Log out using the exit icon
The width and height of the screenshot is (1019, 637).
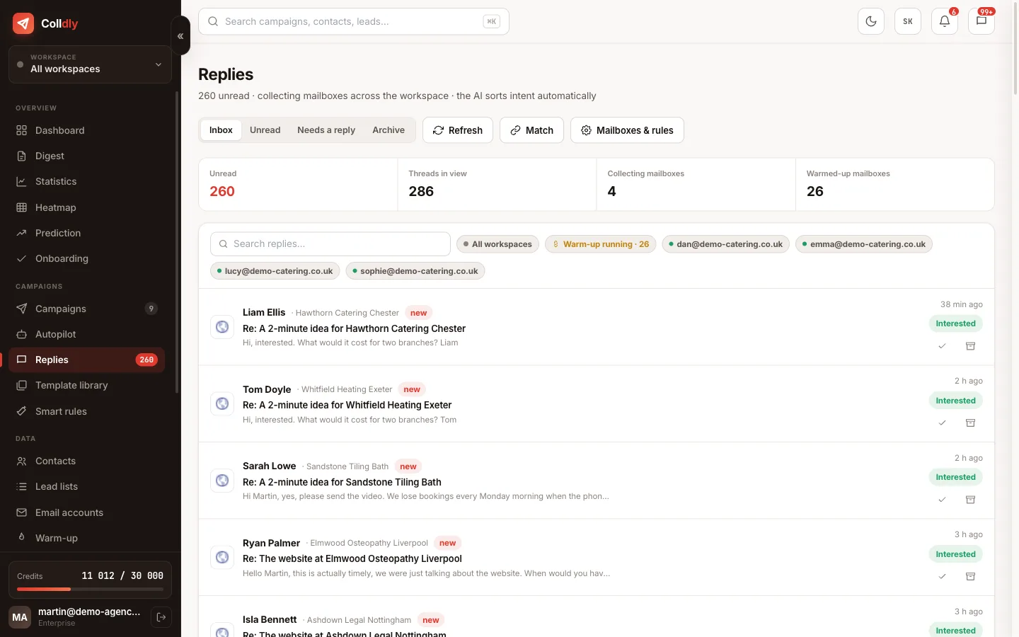click(x=161, y=617)
